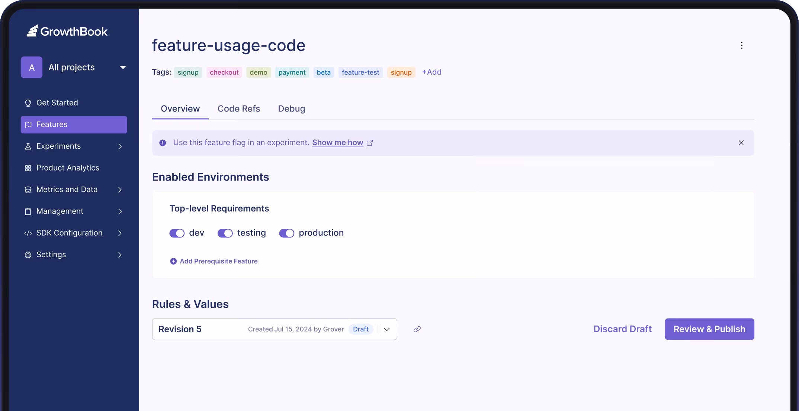Screen dimensions: 799x411
Task: Expand the Metrics and Data chevron
Action: (x=120, y=190)
